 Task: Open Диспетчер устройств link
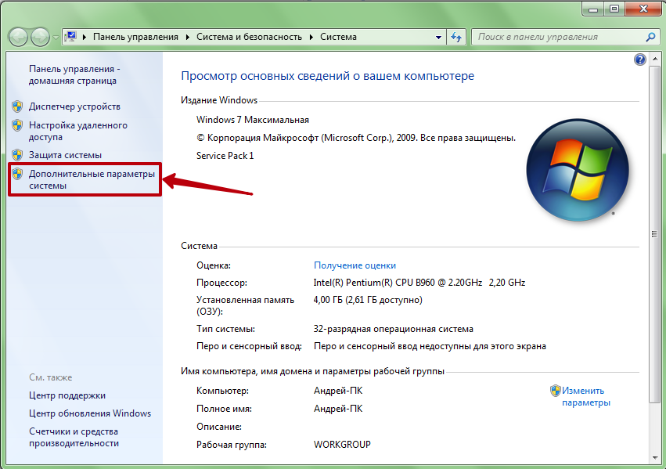coord(74,106)
